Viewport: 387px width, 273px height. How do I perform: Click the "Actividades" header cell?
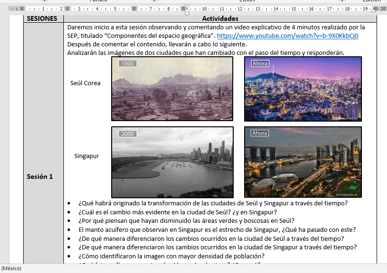click(x=220, y=18)
